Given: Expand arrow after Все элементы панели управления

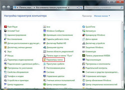Looking at the screenshot, I should pyautogui.click(x=69, y=7).
